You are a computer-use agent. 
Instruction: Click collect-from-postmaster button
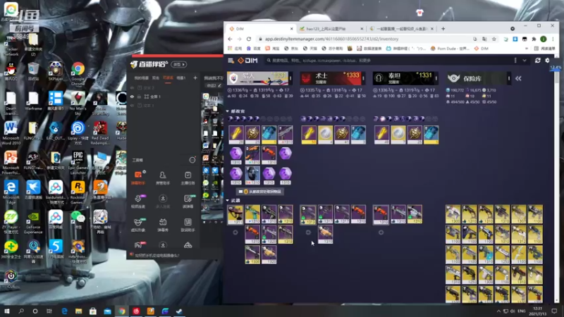click(x=260, y=192)
